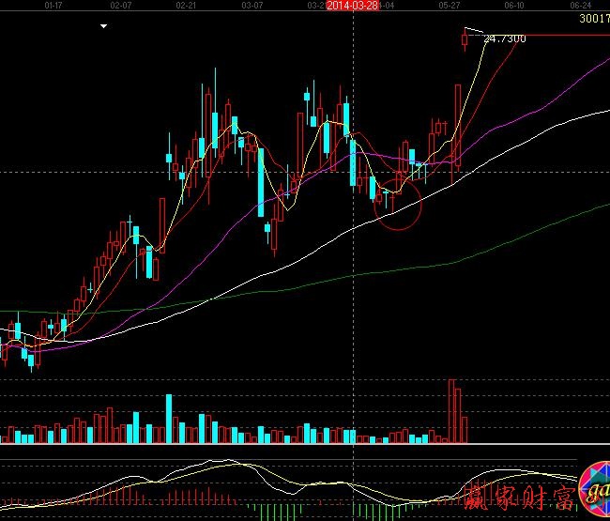The width and height of the screenshot is (610, 521).
Task: Click the tall red candlestick just before the price gap
Action: [x=457, y=126]
